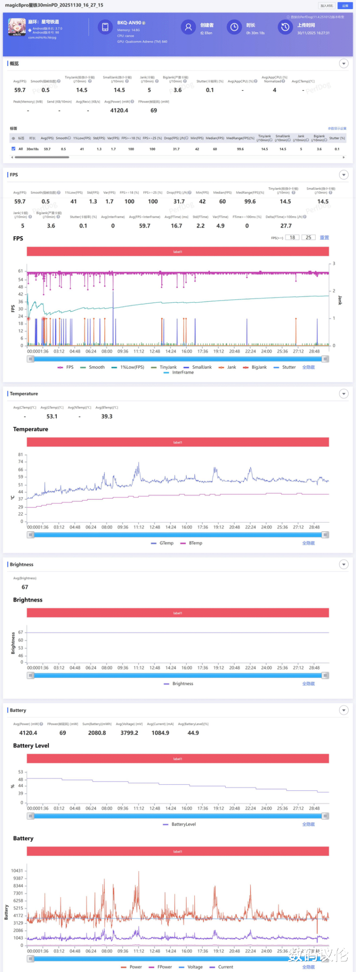Click the FPS threshold input showing 18
The image size is (356, 972).
[x=292, y=238]
